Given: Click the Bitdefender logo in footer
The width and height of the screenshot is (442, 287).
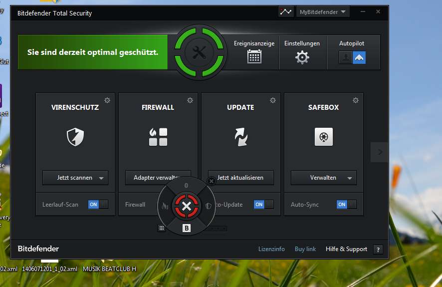Looking at the screenshot, I should 38,249.
